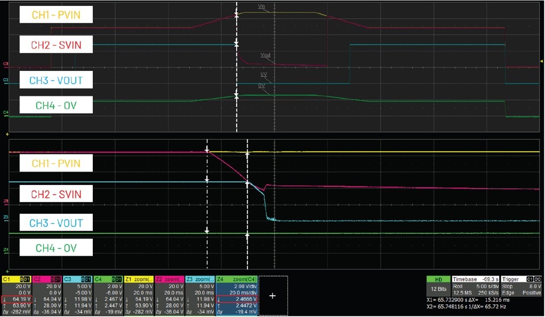Select the C4 channel descriptor box

coord(108,296)
